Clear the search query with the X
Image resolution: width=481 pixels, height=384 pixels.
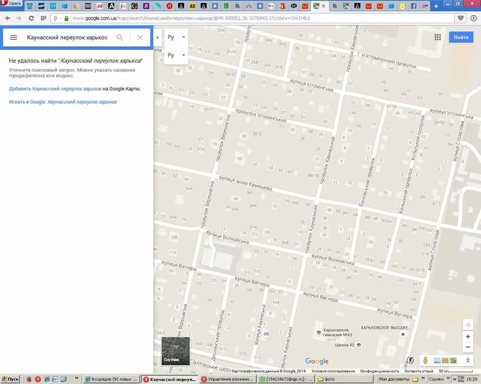coord(140,37)
